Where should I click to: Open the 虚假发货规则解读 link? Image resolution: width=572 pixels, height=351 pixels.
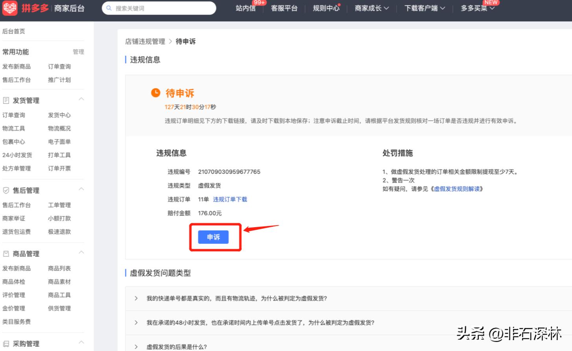[458, 189]
